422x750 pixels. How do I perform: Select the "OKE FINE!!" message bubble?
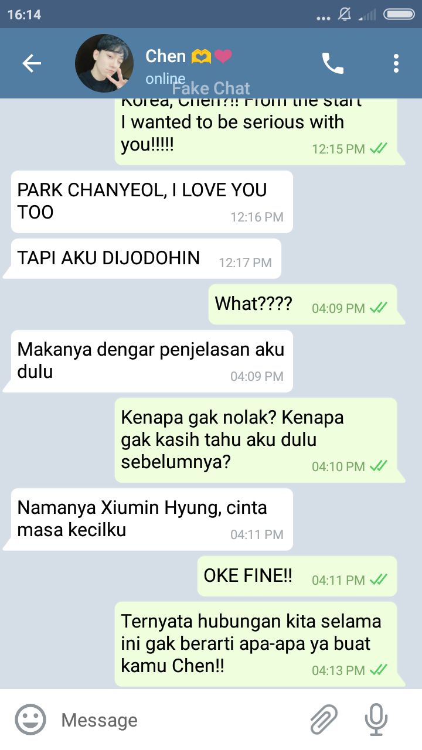coord(297,576)
